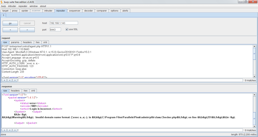The image size is (258, 137).
Task: Click the port input field
Action: pos(55,30)
